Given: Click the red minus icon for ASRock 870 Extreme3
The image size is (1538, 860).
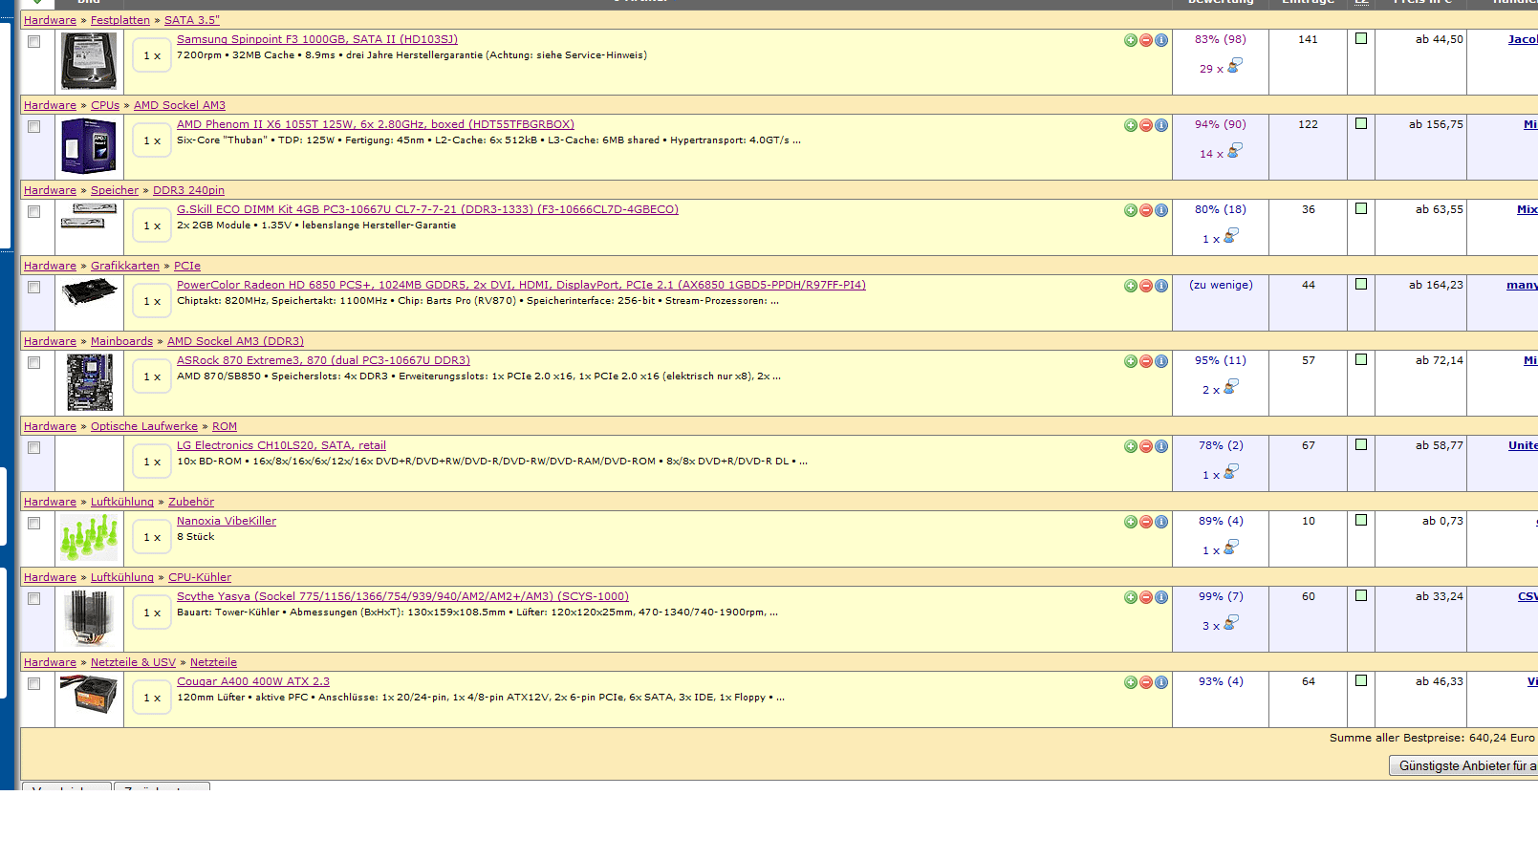Looking at the screenshot, I should click(x=1146, y=361).
